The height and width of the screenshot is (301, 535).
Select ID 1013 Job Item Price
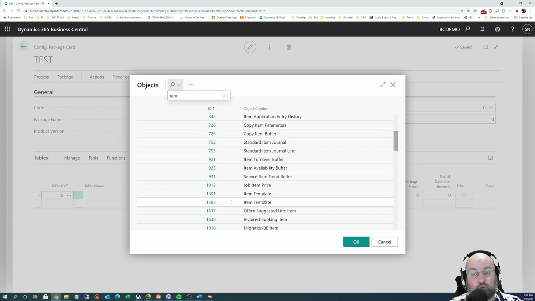(265, 185)
